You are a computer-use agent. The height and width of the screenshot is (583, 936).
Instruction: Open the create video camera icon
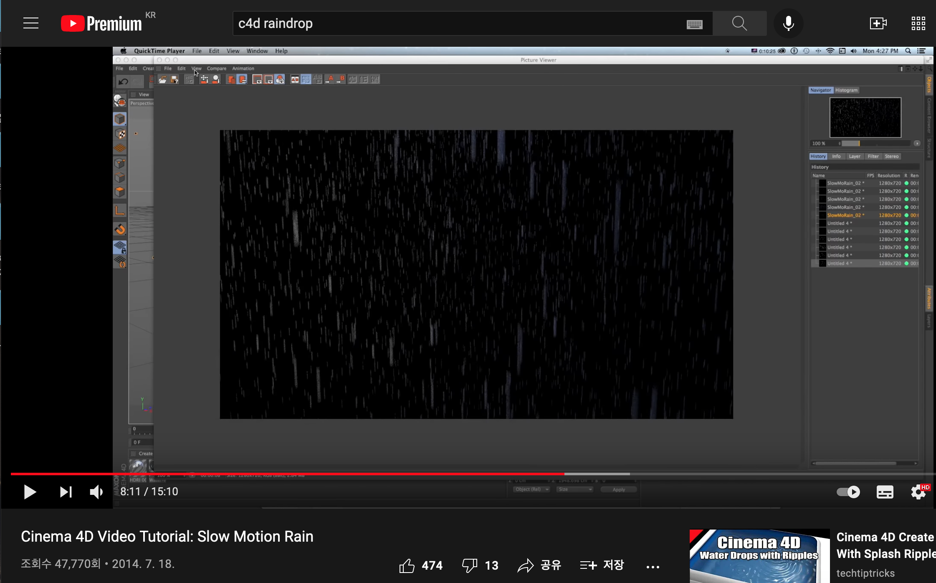[878, 23]
